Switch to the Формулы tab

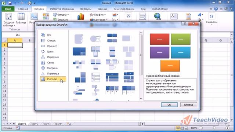pos(86,9)
